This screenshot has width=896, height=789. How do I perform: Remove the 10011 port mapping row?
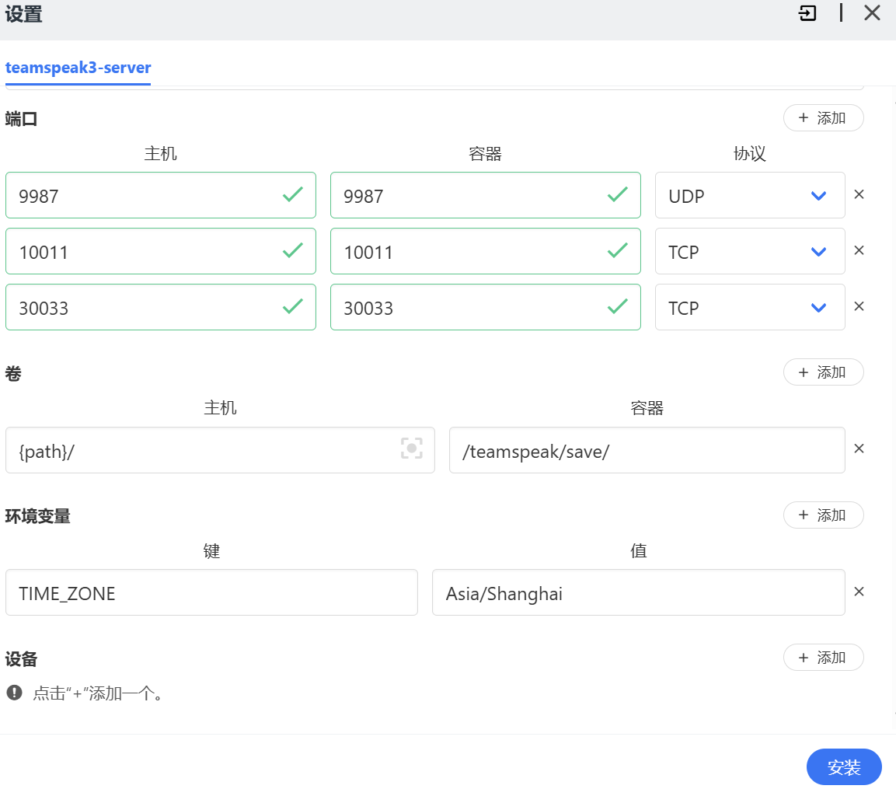(x=859, y=250)
